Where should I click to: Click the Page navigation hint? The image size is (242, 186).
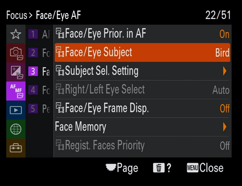[122, 168]
